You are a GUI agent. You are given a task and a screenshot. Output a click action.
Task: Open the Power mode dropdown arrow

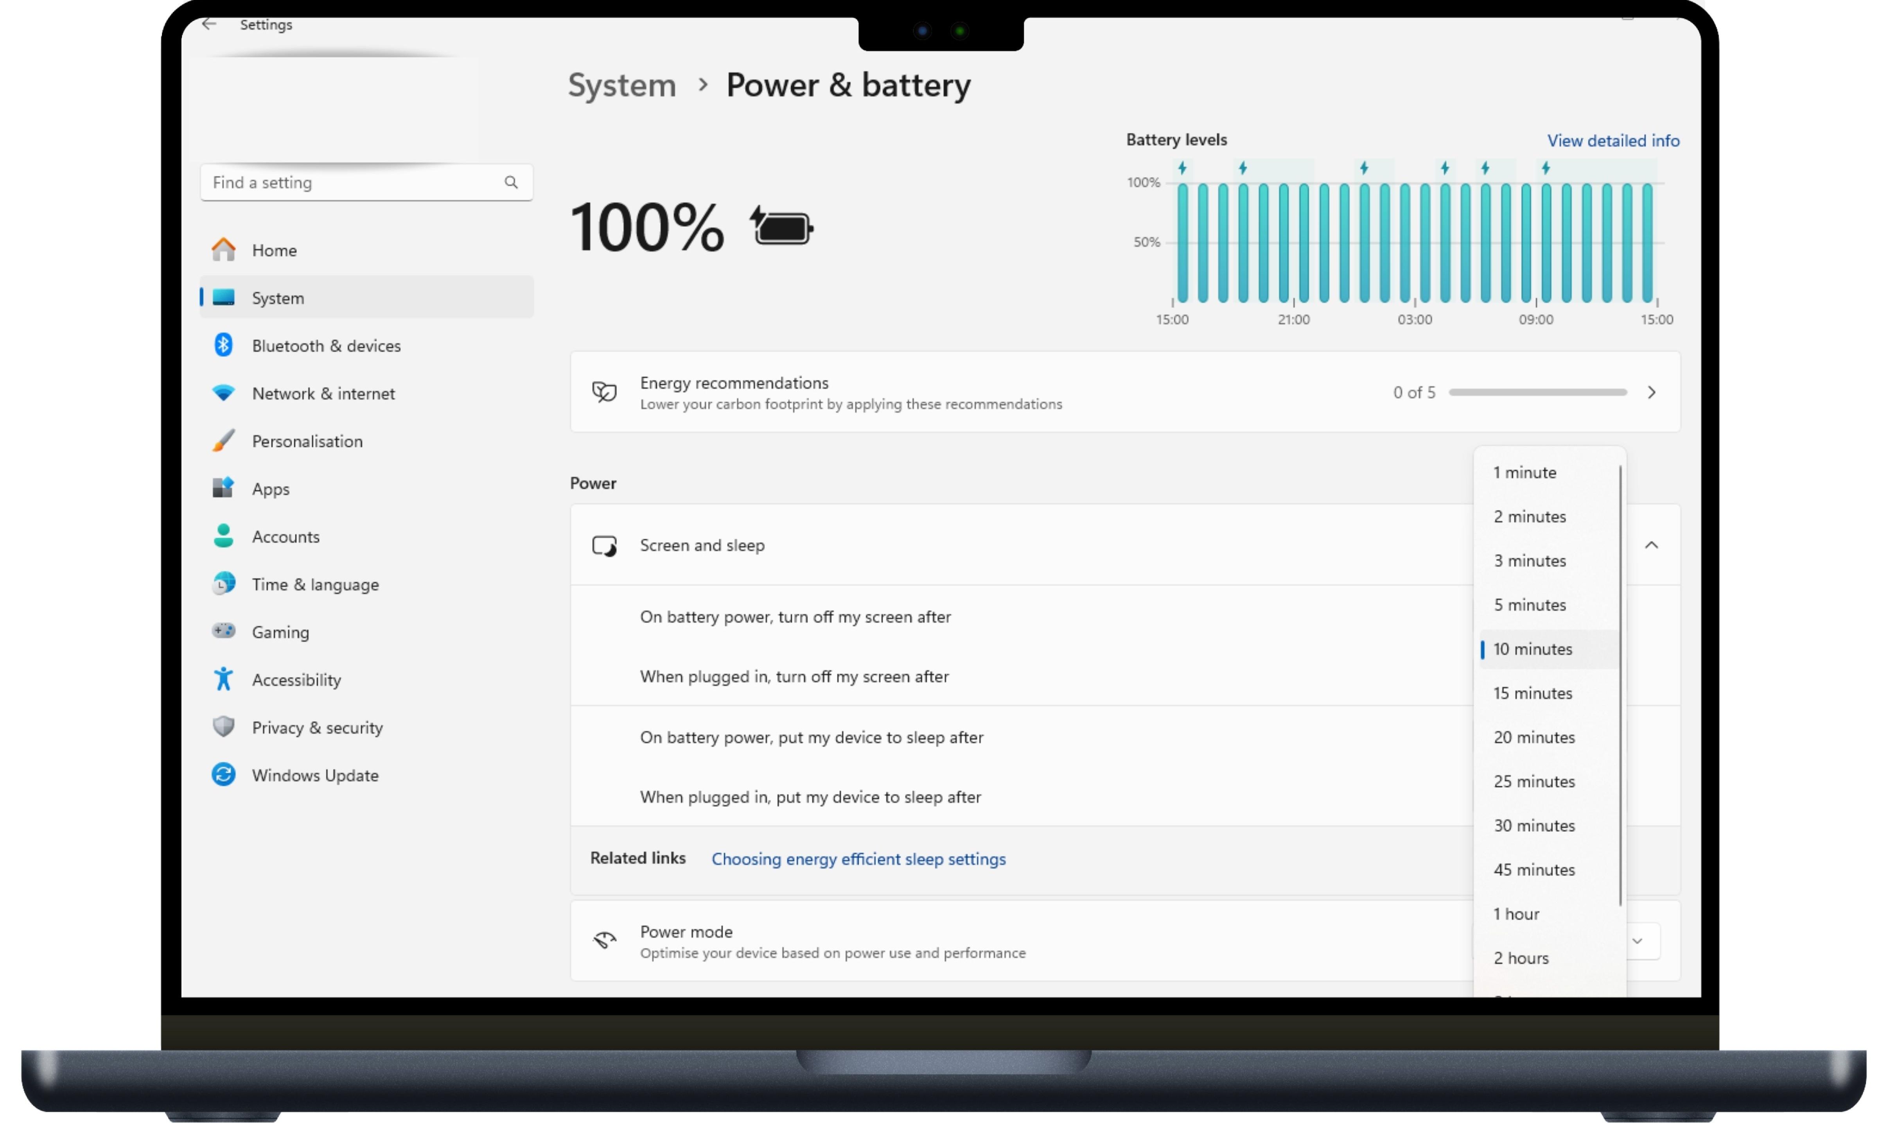(1637, 940)
